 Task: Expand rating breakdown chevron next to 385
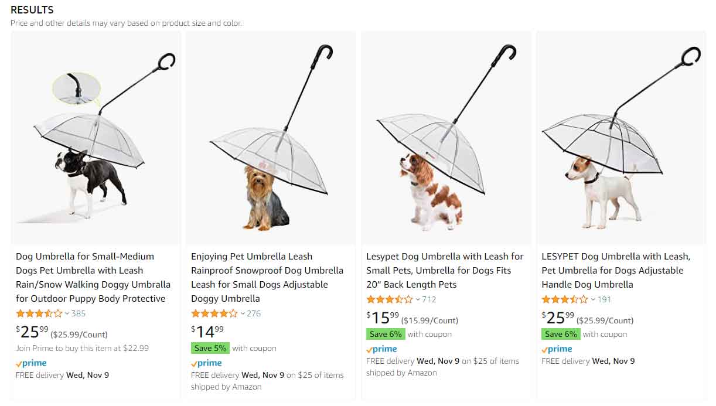pyautogui.click(x=67, y=313)
